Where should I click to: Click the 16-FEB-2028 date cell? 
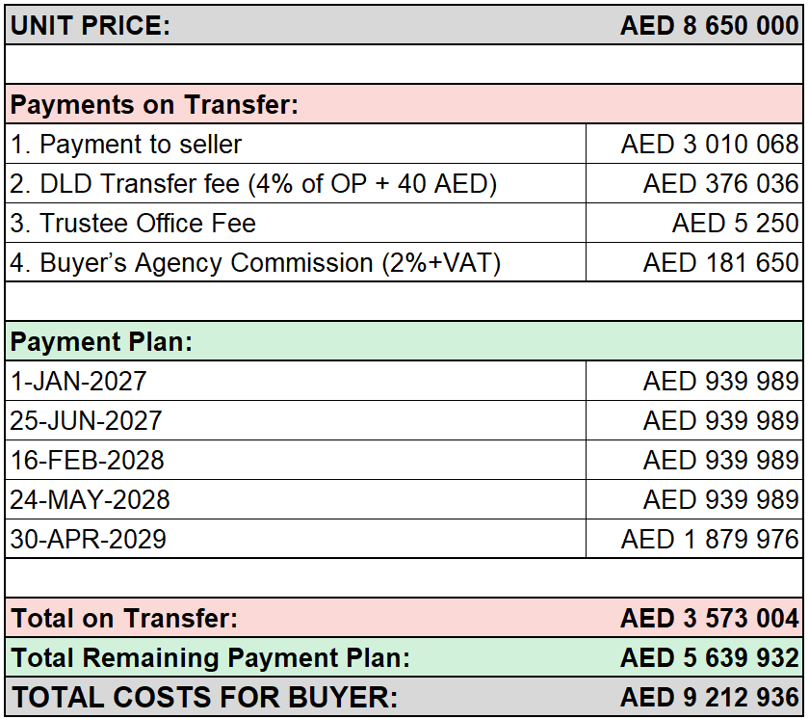click(296, 460)
